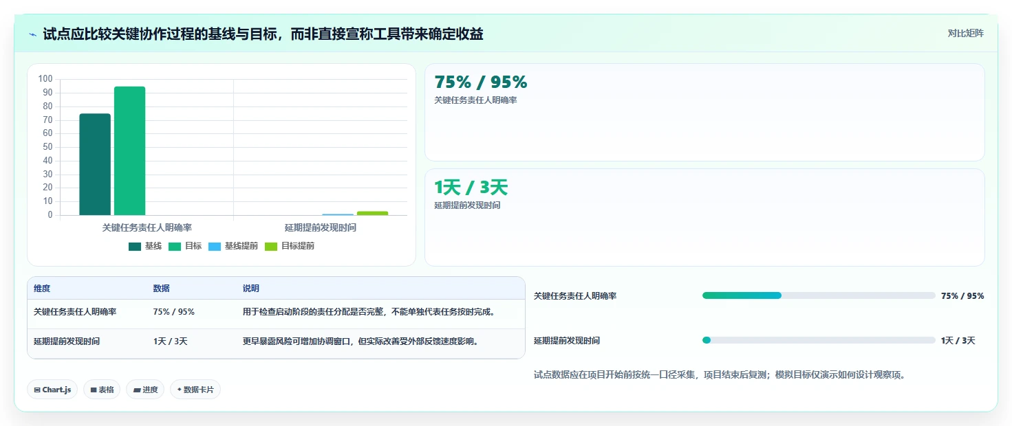Image resolution: width=1012 pixels, height=426 pixels.
Task: Click the 1天 / 3天 value beside the progress bar
Action: click(x=958, y=341)
